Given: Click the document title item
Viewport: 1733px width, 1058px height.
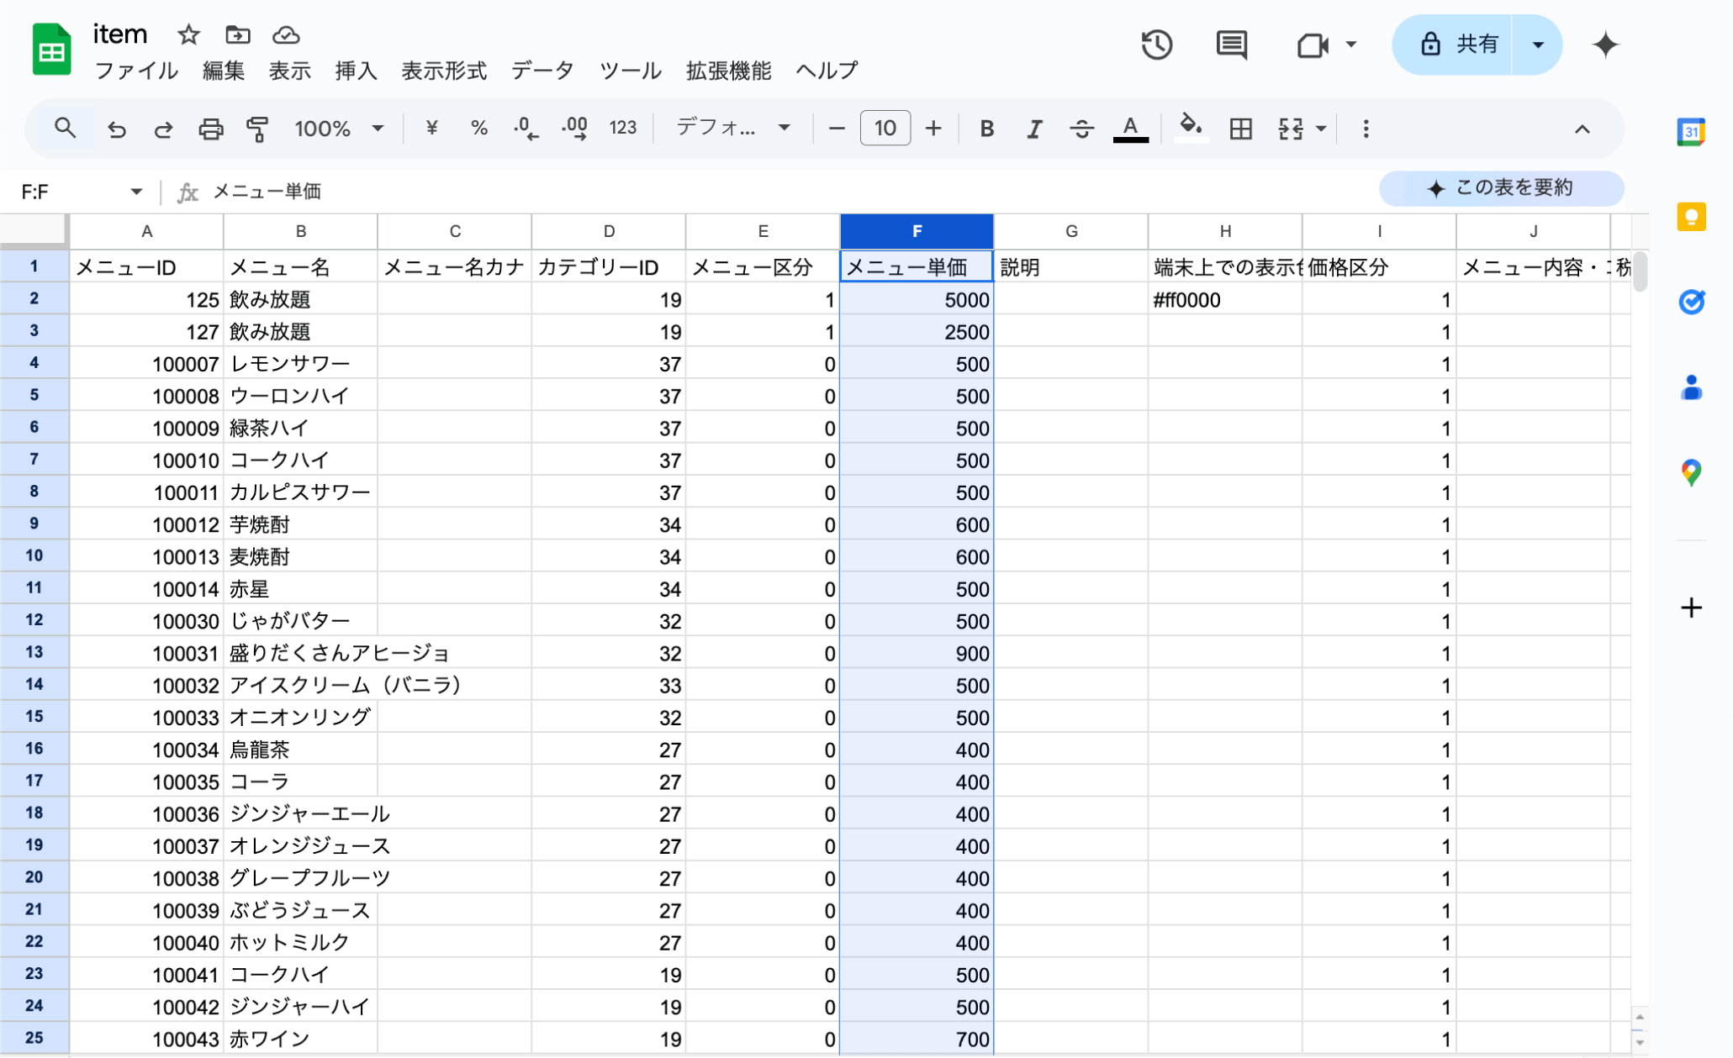Looking at the screenshot, I should point(120,34).
